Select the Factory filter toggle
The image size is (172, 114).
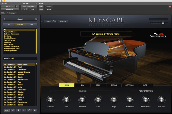pyautogui.click(x=20, y=24)
